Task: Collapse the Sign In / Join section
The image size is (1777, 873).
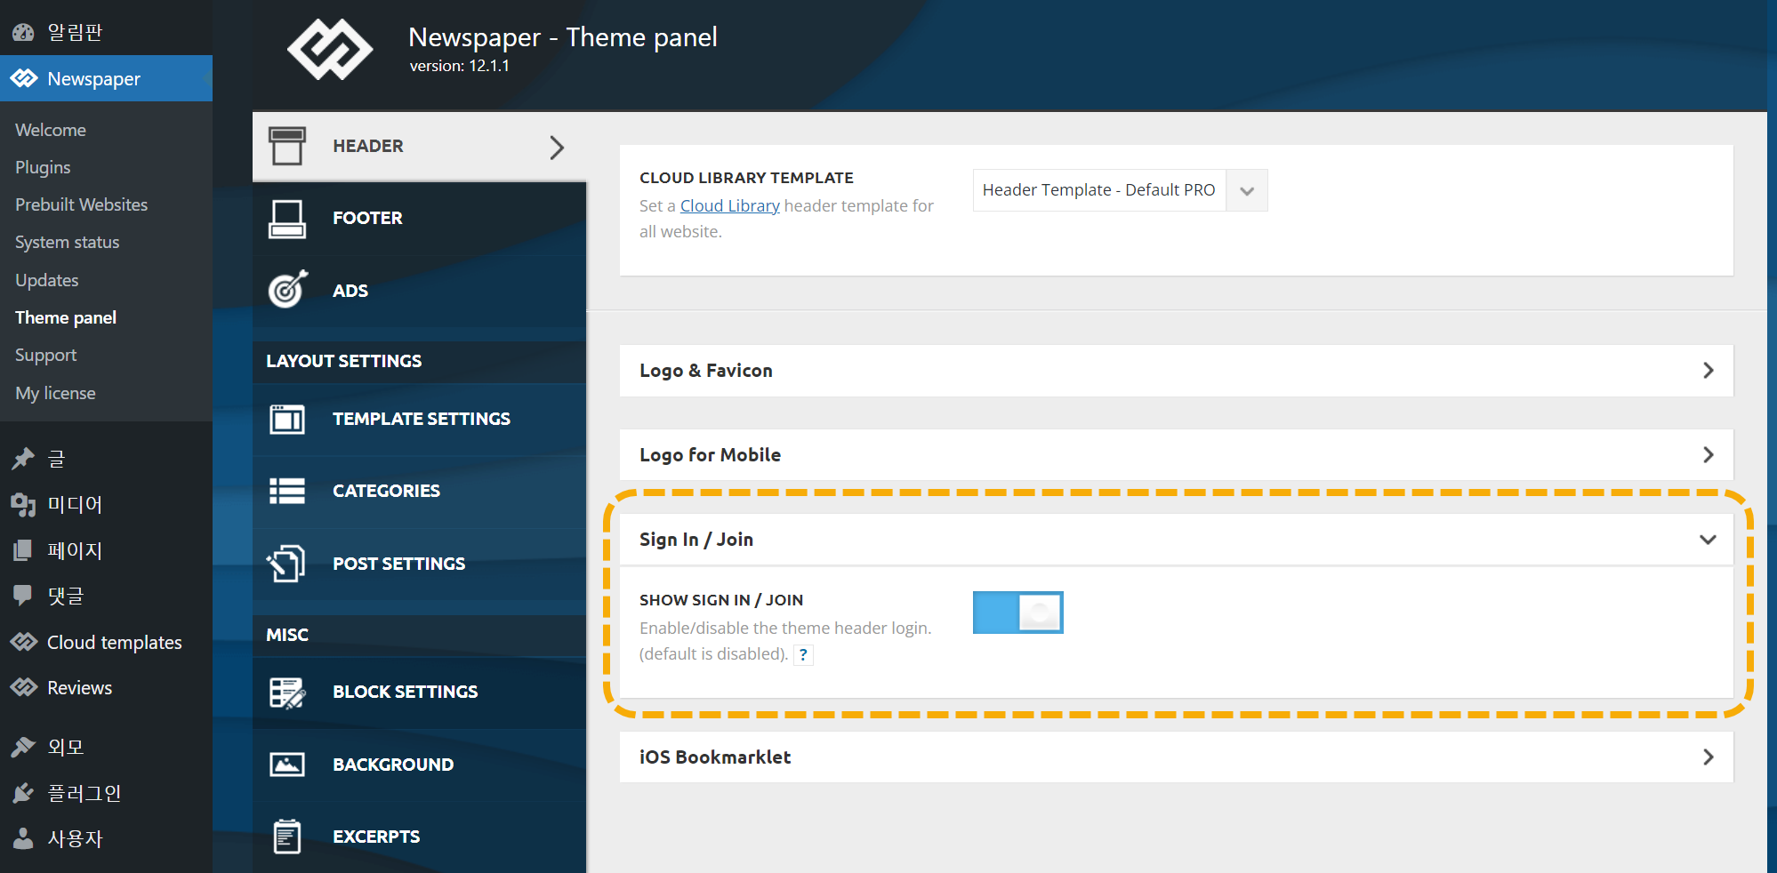Action: coord(1176,540)
